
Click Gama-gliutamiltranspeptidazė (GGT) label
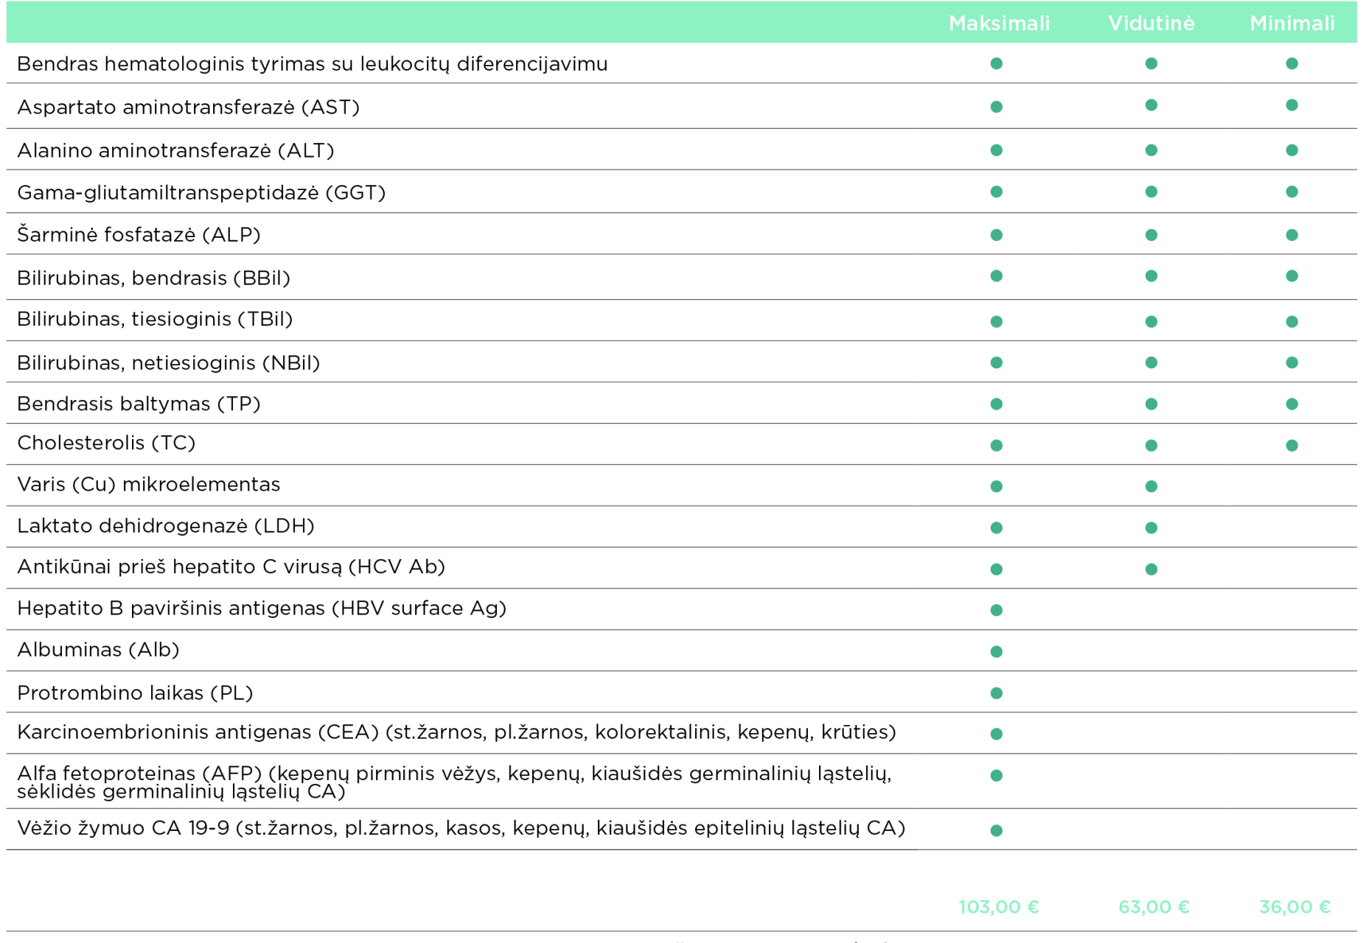click(x=201, y=192)
